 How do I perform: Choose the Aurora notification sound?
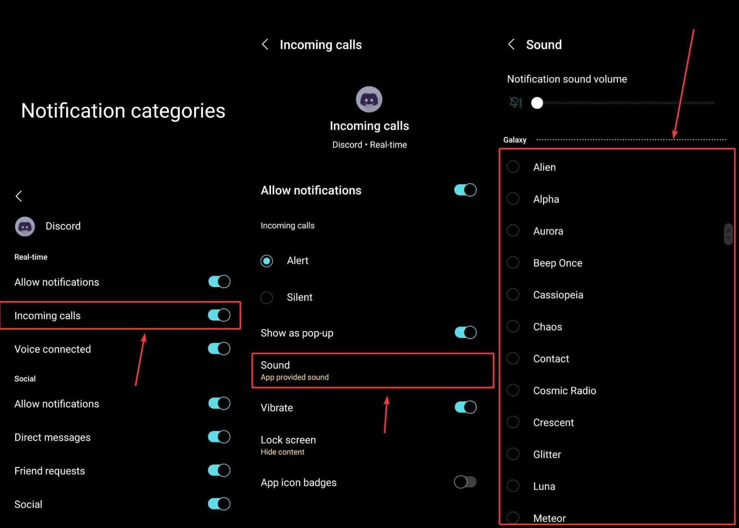click(x=513, y=231)
